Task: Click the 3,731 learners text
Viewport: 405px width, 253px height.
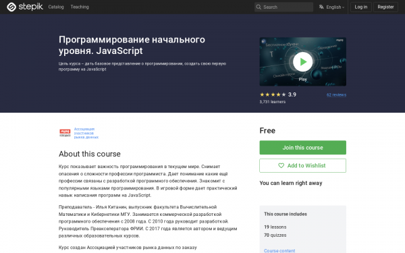Action: (273, 102)
